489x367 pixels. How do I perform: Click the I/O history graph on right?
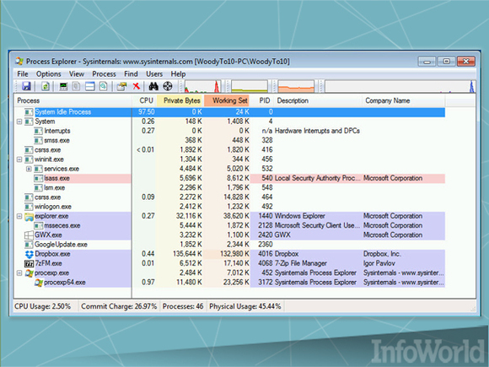pyautogui.click(x=400, y=86)
